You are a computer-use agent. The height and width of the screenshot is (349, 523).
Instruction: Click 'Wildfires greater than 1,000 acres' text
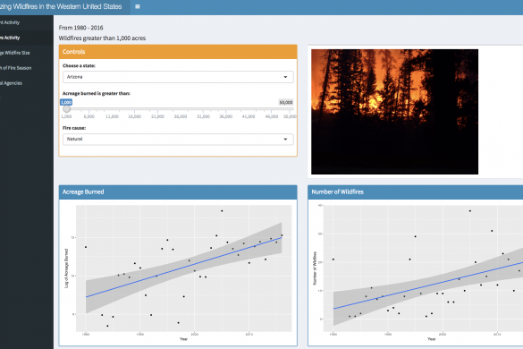click(102, 38)
